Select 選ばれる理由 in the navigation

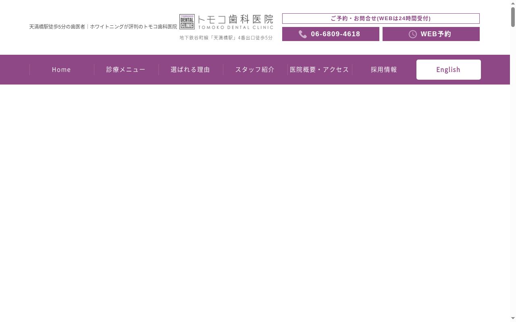pyautogui.click(x=190, y=70)
